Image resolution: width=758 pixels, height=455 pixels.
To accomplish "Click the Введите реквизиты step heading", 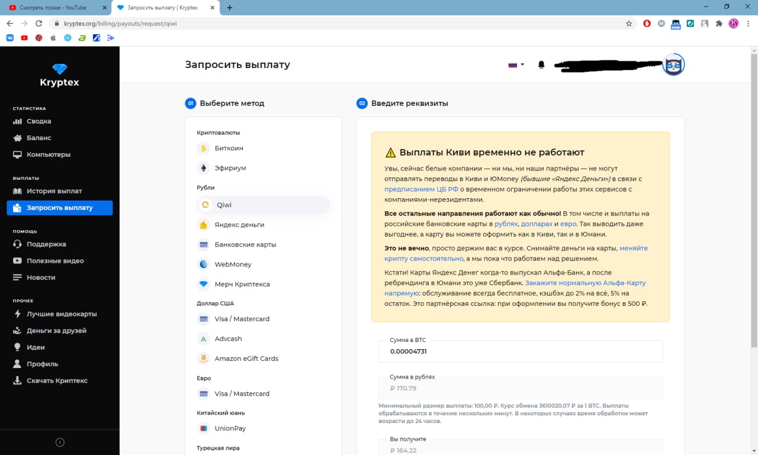I will [410, 104].
